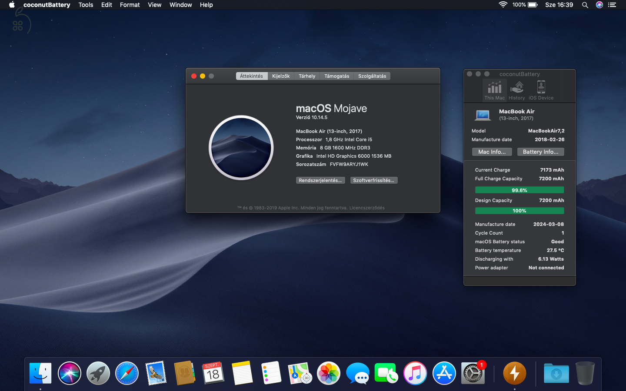626x391 pixels.
Task: Open System Preferences with badge in Dock
Action: pyautogui.click(x=473, y=373)
